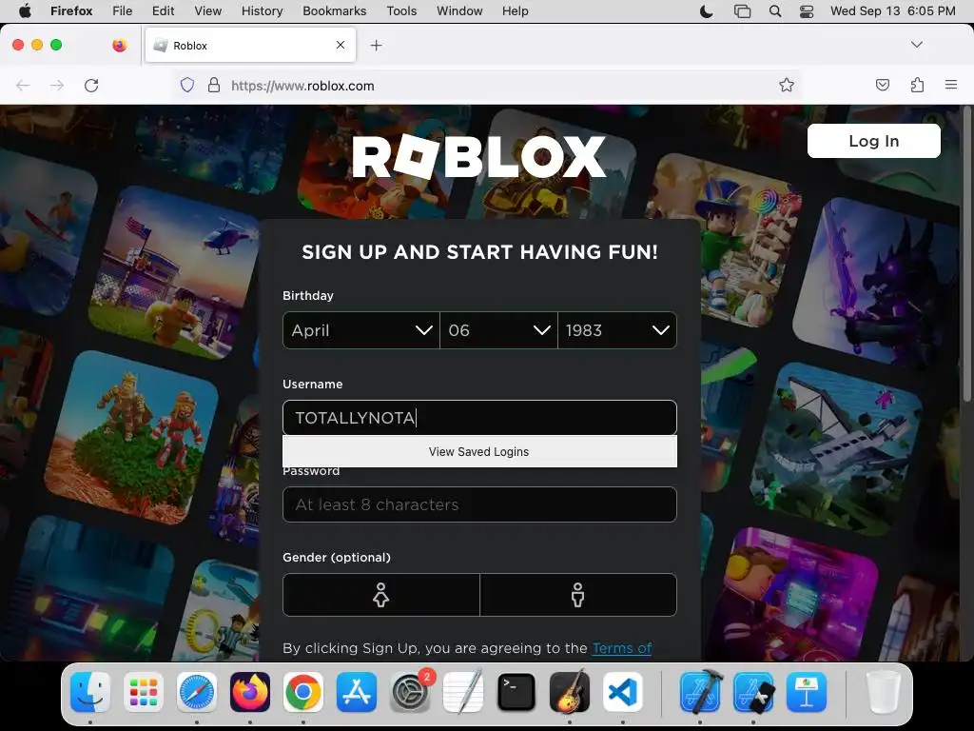
Task: Click the Firefox back arrow
Action: coord(23,85)
